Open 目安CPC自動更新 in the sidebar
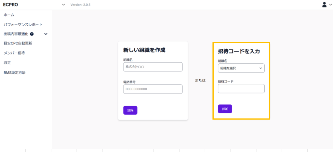The image size is (333, 152). 18,43
